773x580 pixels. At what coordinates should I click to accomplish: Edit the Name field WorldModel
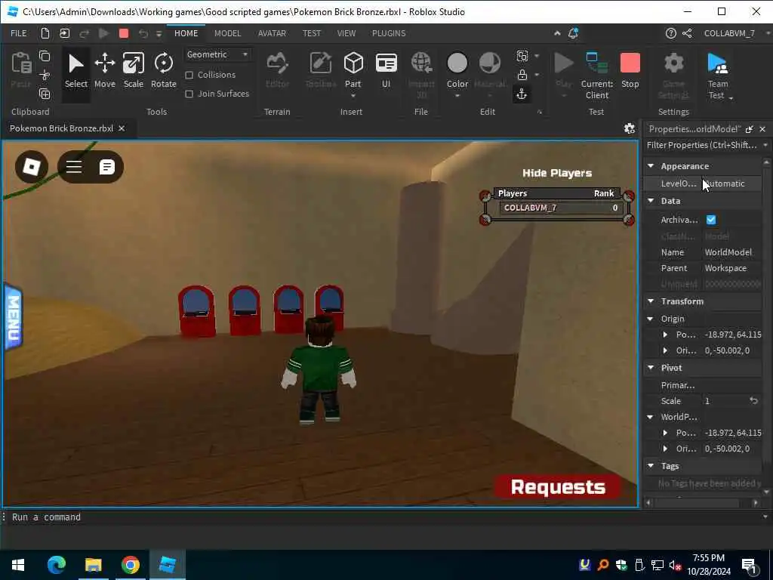(731, 252)
